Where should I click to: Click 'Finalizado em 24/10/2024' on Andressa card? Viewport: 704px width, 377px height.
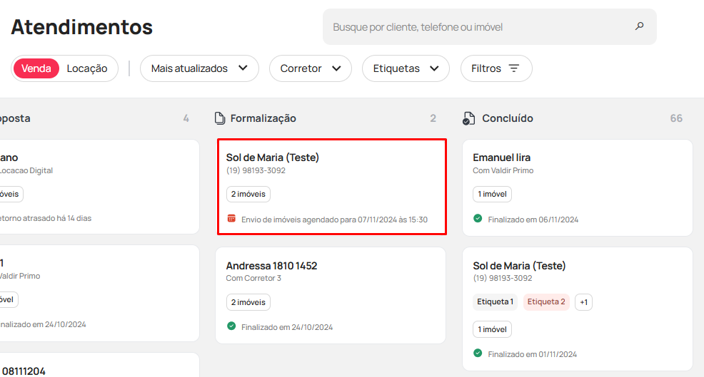[x=287, y=327]
